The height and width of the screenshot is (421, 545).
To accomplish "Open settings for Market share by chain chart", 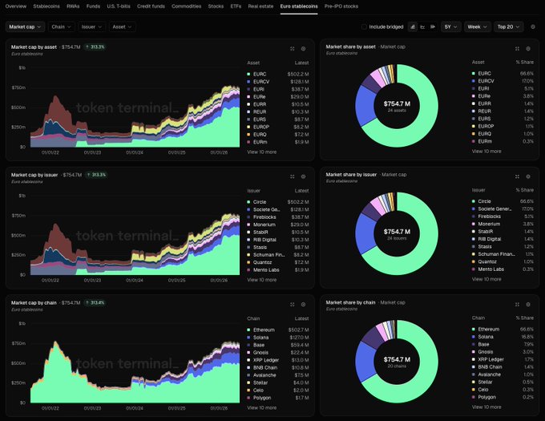I will (x=528, y=305).
